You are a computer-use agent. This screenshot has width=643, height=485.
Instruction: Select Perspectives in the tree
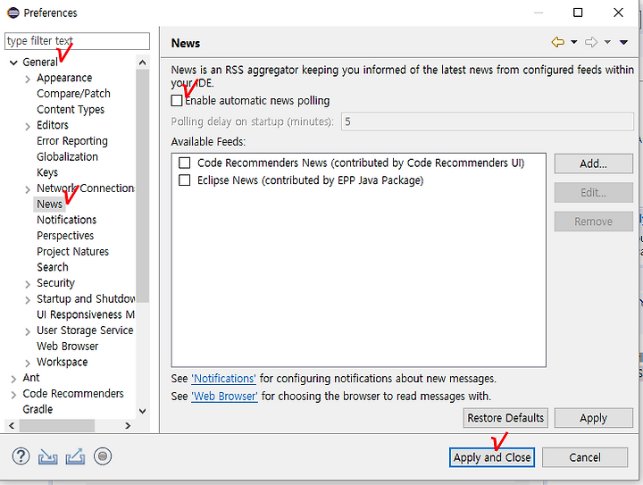tap(65, 236)
